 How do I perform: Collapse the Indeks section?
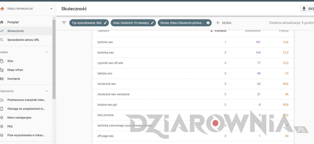[47, 52]
